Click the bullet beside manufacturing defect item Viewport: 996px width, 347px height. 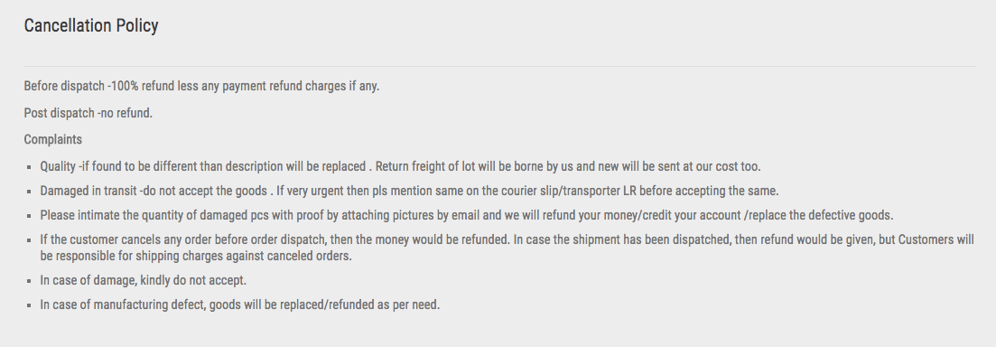pyautogui.click(x=29, y=305)
